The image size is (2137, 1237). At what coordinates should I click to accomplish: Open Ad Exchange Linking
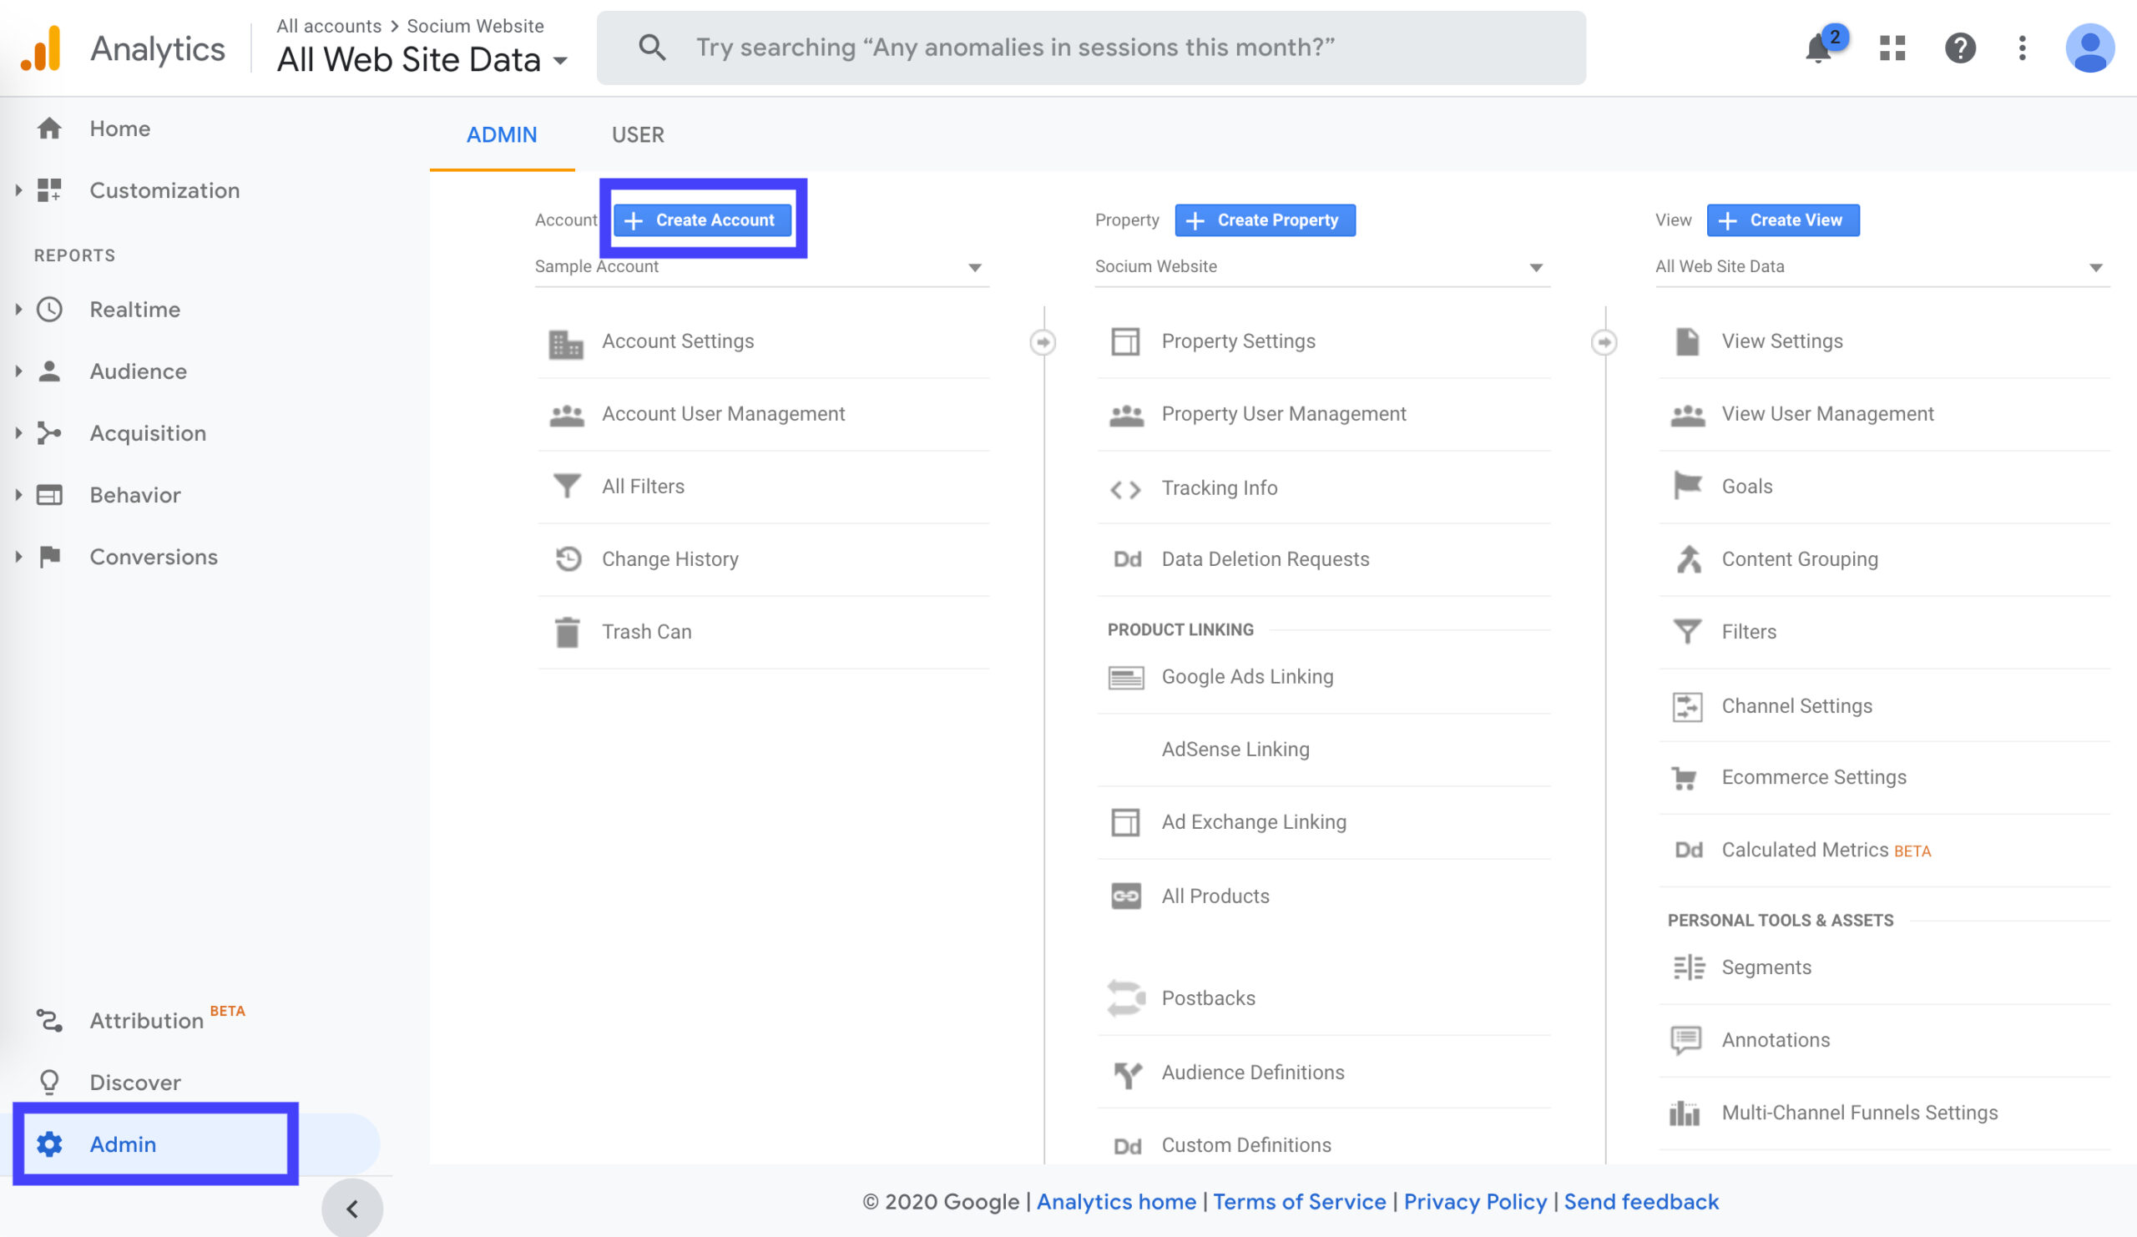coord(1253,822)
